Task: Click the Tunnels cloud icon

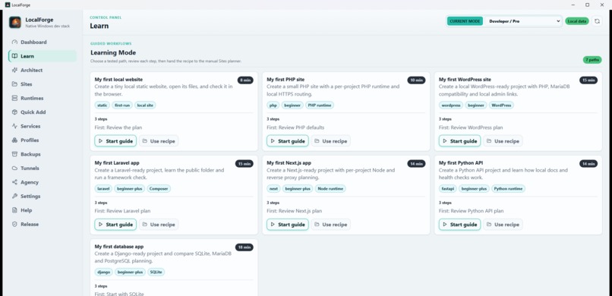Action: click(x=15, y=168)
